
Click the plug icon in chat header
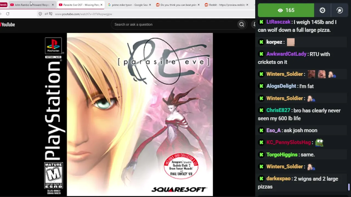click(339, 10)
